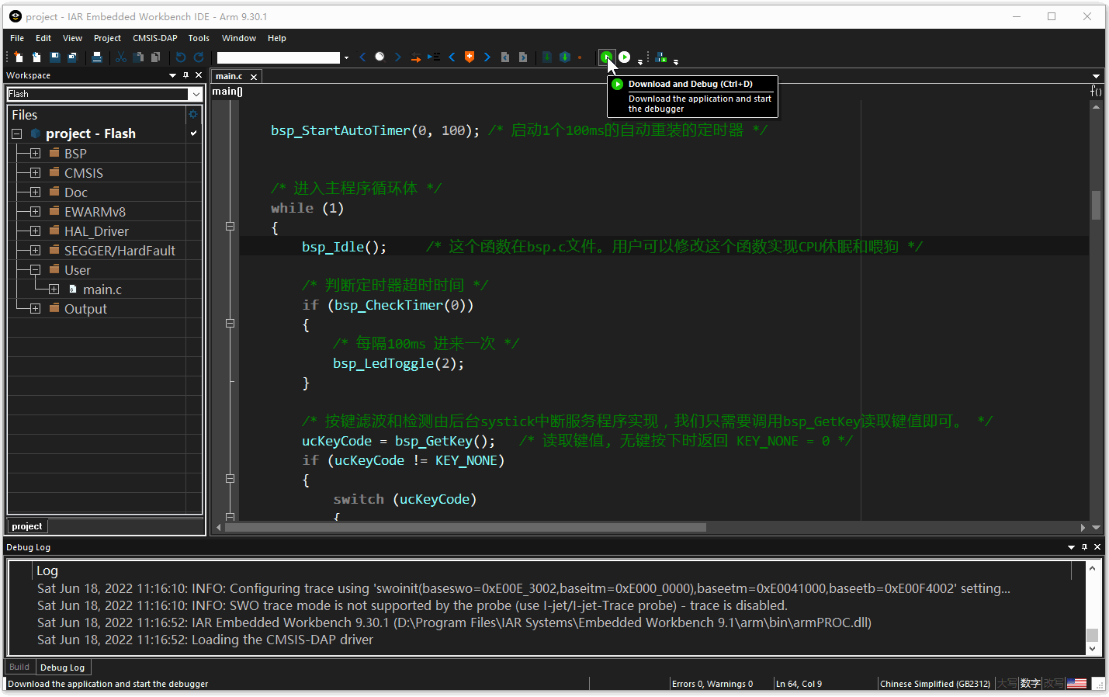
Task: Pin the Debug Log panel
Action: tap(1084, 547)
